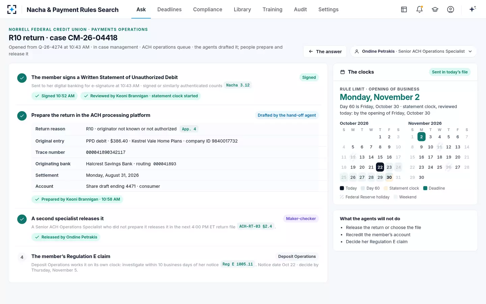This screenshot has width=486, height=304.
Task: Click the Signed 10:52 AM chip
Action: click(x=55, y=96)
